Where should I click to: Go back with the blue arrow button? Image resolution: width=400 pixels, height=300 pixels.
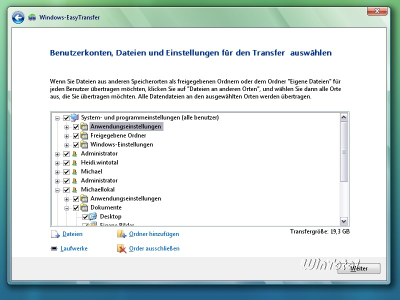pos(18,17)
